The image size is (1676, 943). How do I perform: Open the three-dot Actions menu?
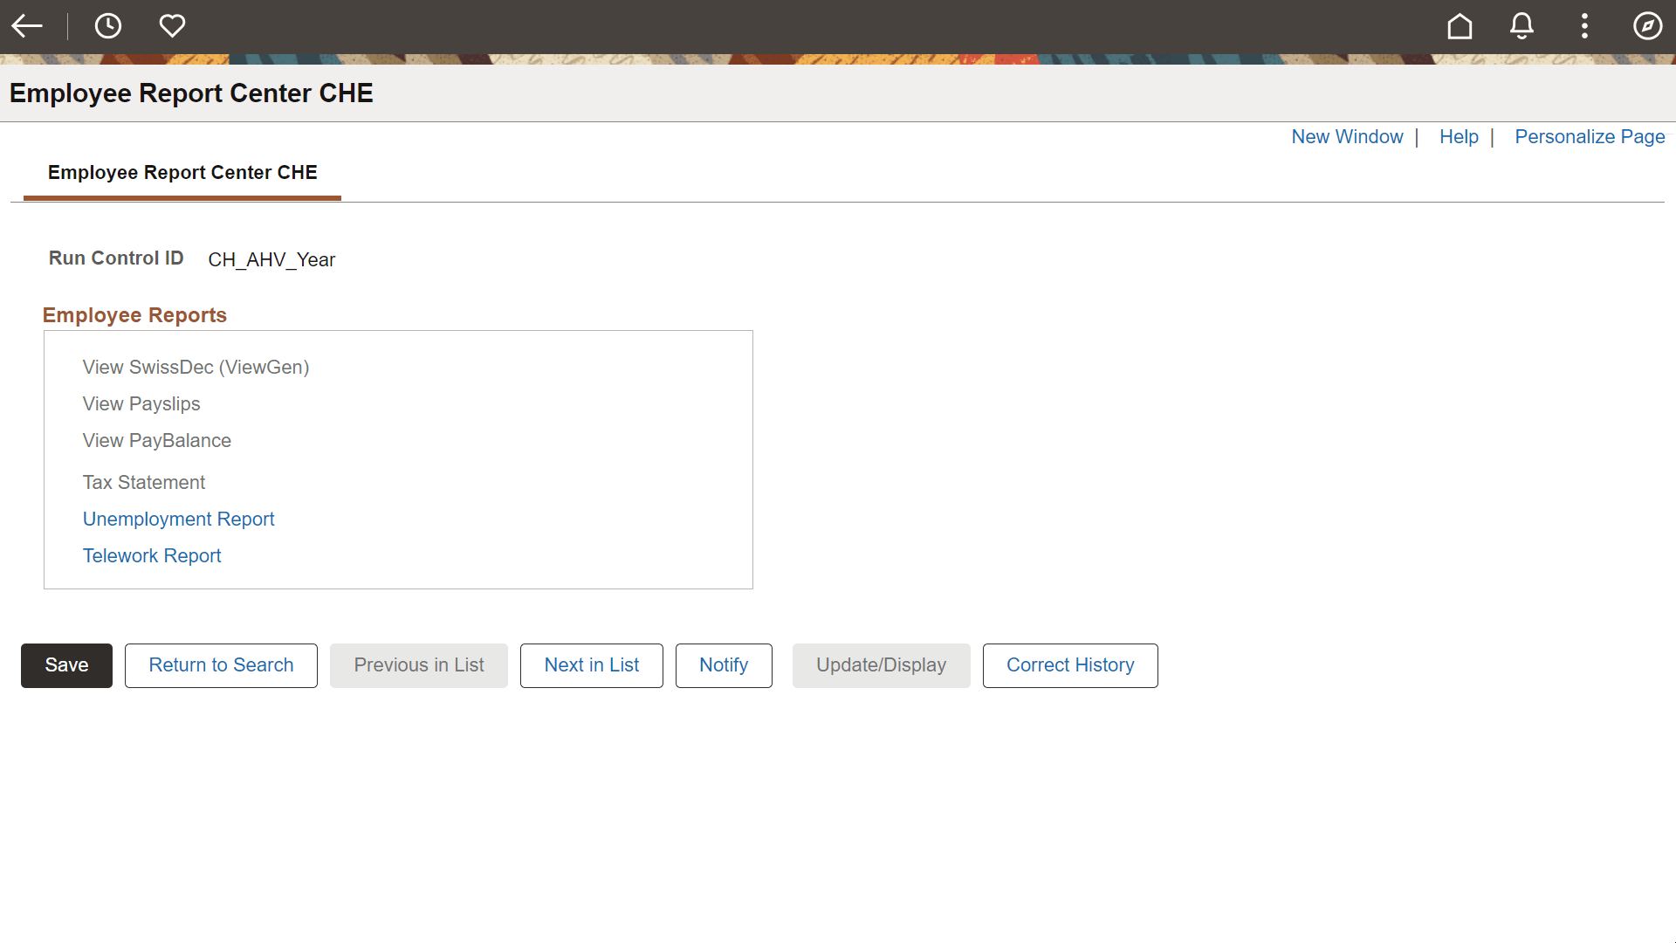(1584, 26)
